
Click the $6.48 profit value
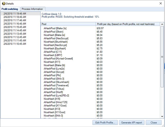click(x=100, y=32)
